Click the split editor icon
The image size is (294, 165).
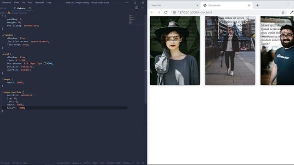coord(137,8)
